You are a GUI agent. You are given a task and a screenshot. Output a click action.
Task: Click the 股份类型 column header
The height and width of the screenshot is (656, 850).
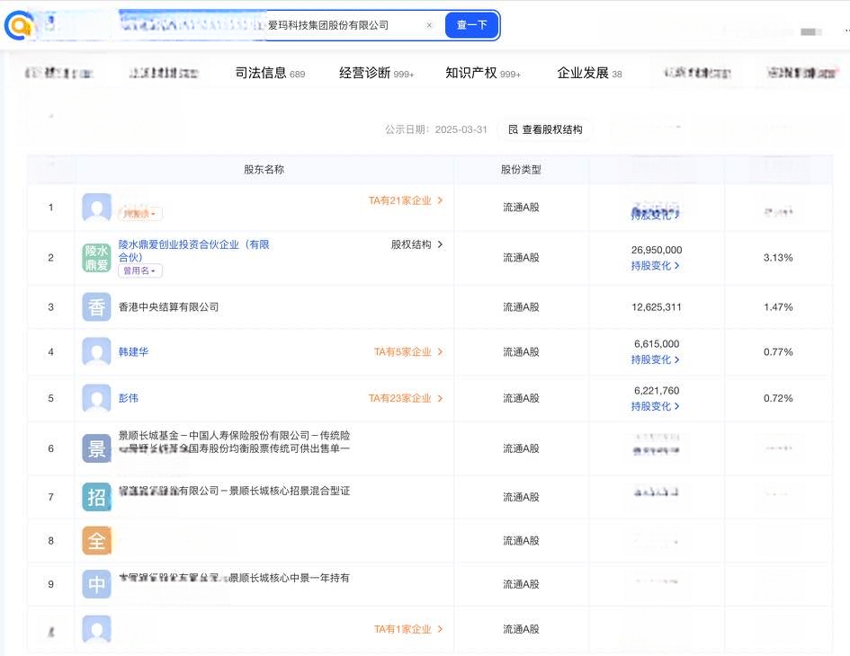(521, 170)
